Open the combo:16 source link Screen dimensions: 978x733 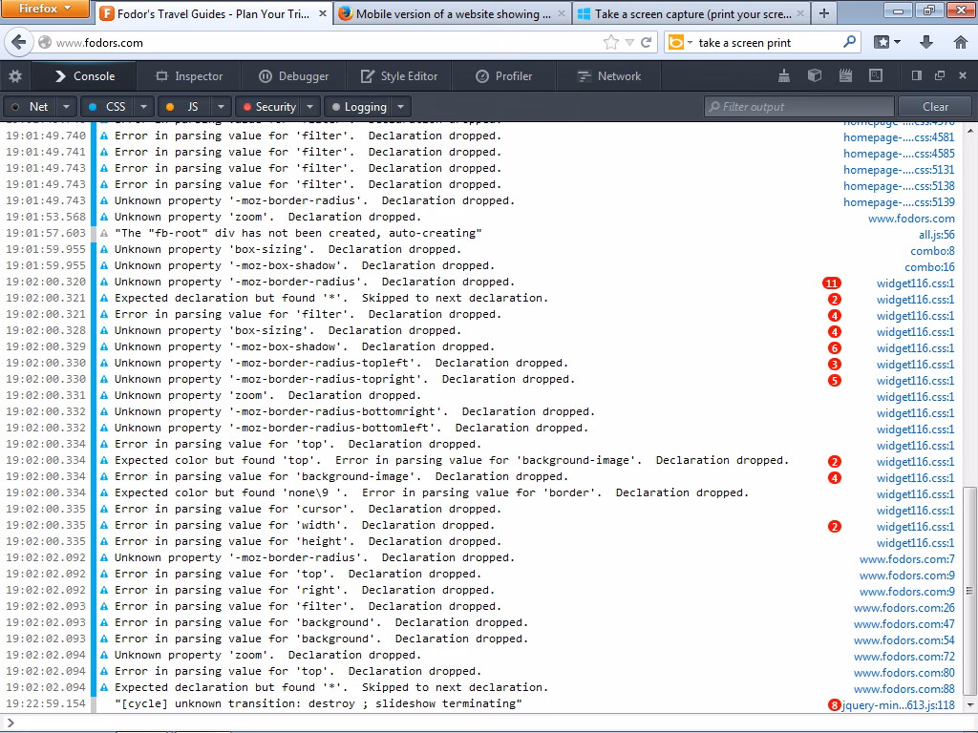pos(929,267)
